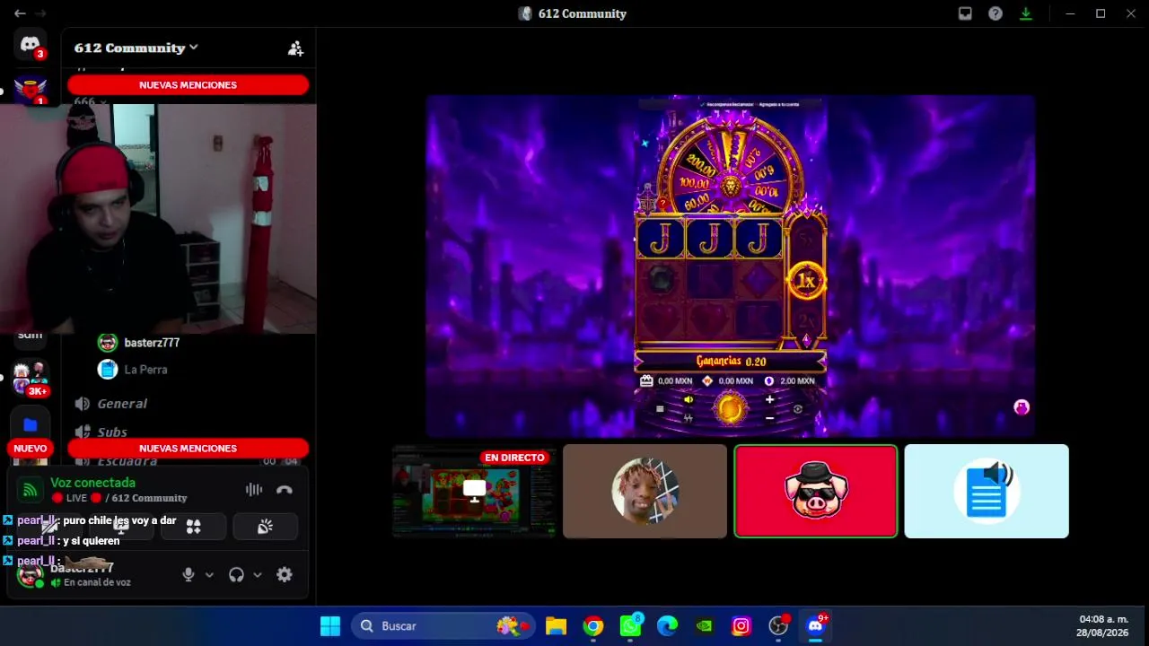Open the EN DIRECTO stream thumbnail
The image size is (1149, 646).
click(474, 491)
